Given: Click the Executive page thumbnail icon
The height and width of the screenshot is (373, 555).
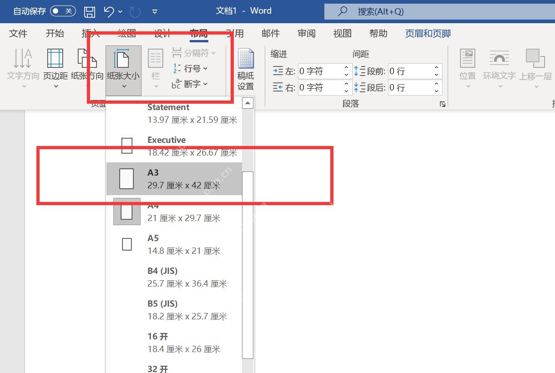Looking at the screenshot, I should (127, 146).
